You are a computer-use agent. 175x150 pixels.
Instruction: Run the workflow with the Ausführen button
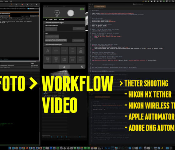[x=37, y=5]
